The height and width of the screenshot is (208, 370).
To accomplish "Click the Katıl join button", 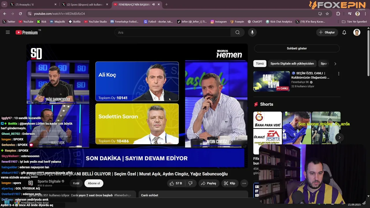I will [76, 183].
